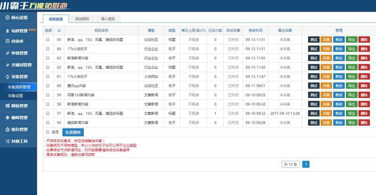Click 修改 button for rule id 56
This screenshot has width=376, height=195.
pos(339,122)
